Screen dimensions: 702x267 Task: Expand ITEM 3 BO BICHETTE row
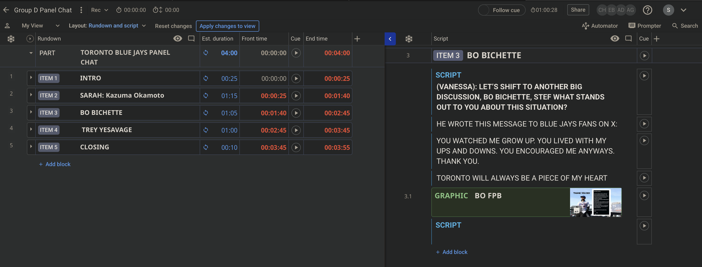pyautogui.click(x=31, y=112)
